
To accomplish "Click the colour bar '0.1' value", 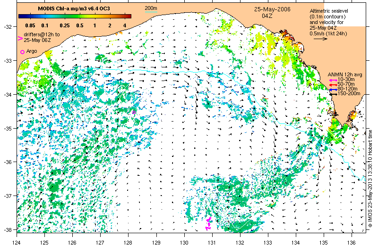I will [45, 25].
